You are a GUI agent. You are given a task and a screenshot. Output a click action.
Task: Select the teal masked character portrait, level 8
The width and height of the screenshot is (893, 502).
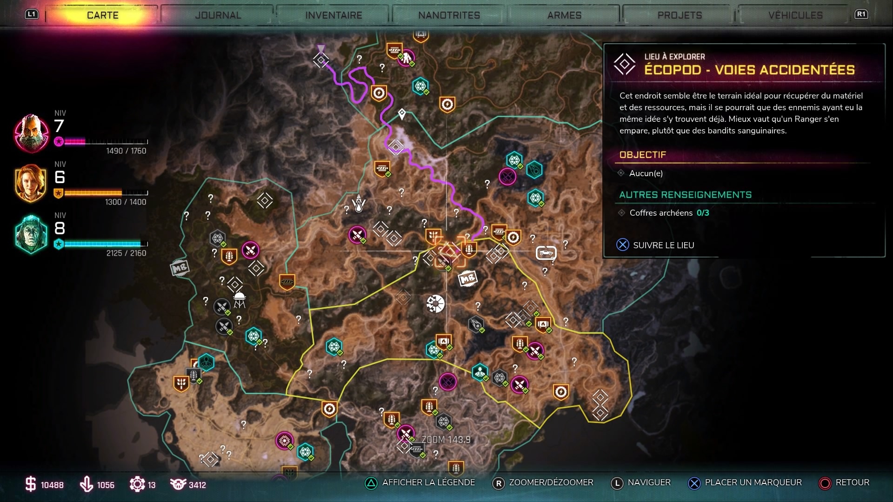pyautogui.click(x=31, y=234)
